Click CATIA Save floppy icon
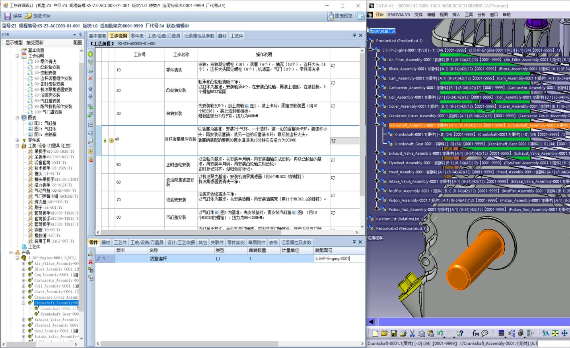This screenshot has height=348, width=570. [393, 333]
